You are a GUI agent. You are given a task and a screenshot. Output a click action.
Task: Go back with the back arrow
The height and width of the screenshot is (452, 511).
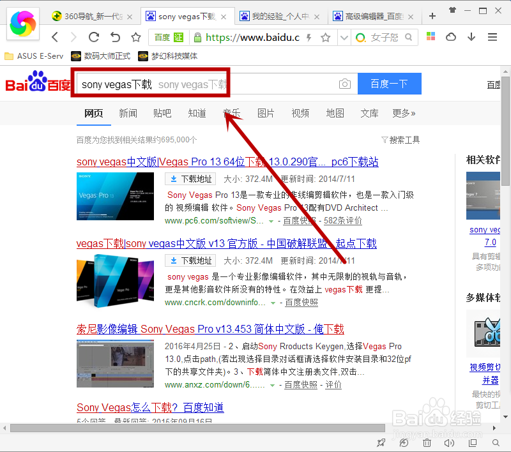pos(55,37)
